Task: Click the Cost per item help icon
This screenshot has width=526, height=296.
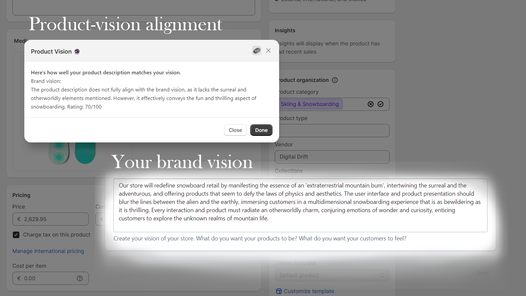Action: [80, 279]
